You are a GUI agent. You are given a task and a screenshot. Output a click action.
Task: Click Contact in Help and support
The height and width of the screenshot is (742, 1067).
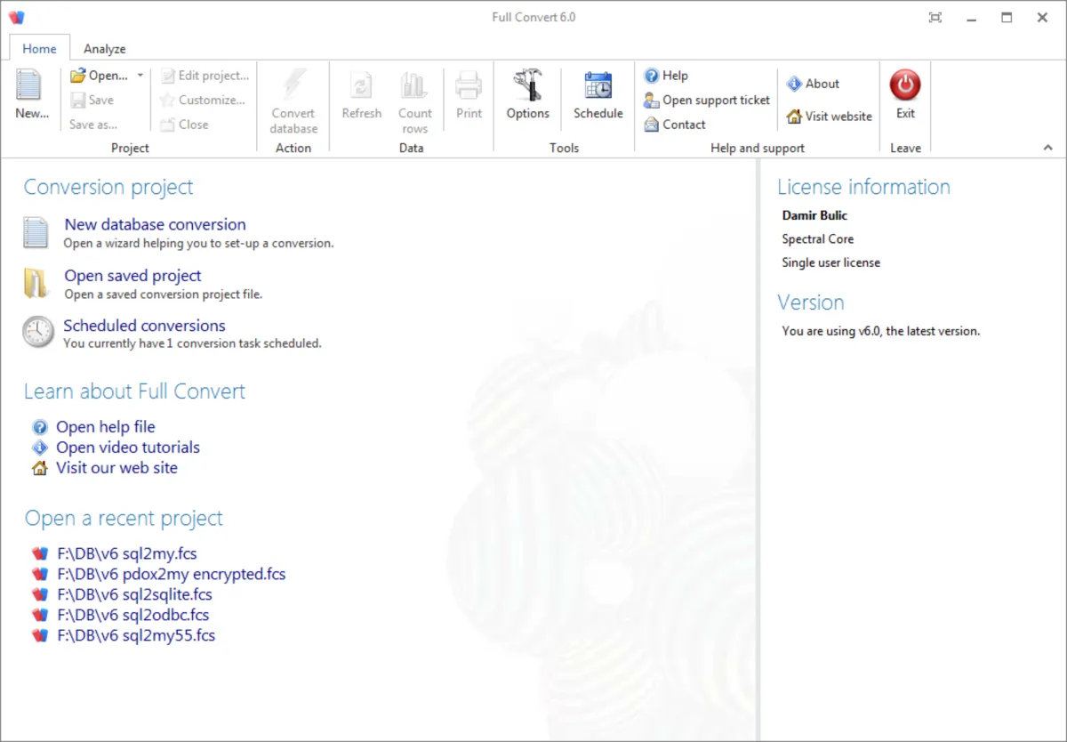pyautogui.click(x=675, y=125)
